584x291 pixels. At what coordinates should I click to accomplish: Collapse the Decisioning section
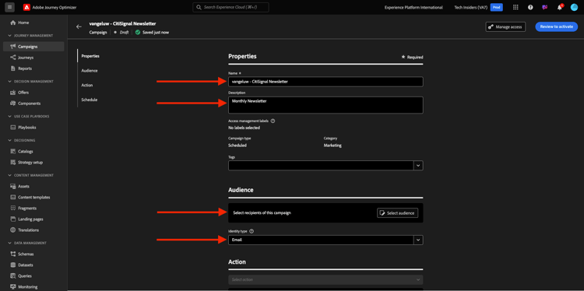pyautogui.click(x=10, y=140)
